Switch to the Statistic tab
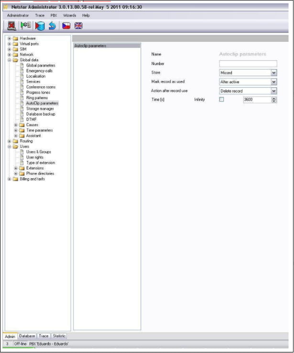Viewport: 294px width, 353px height. 59,336
